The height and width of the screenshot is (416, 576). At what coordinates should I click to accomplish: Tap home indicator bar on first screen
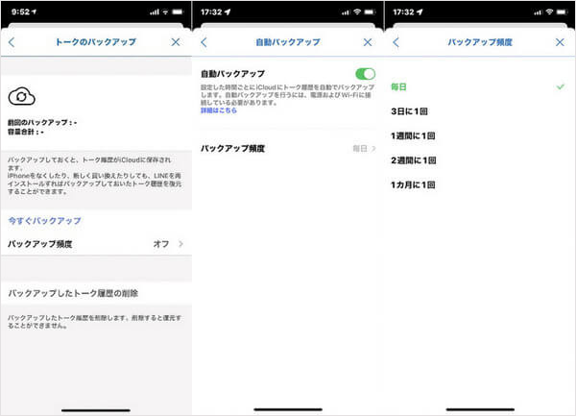[96, 410]
